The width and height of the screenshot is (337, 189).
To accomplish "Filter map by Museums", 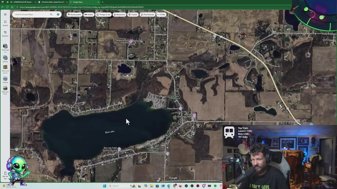I will [x=119, y=14].
